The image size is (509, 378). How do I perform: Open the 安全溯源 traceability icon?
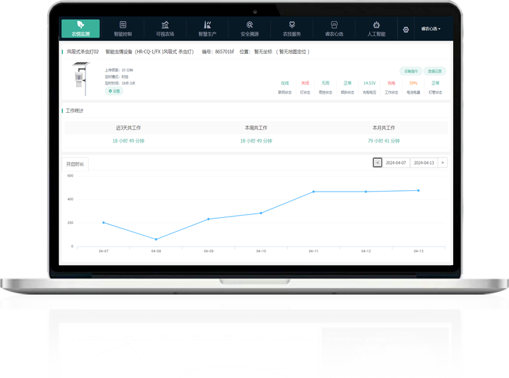coord(249,25)
